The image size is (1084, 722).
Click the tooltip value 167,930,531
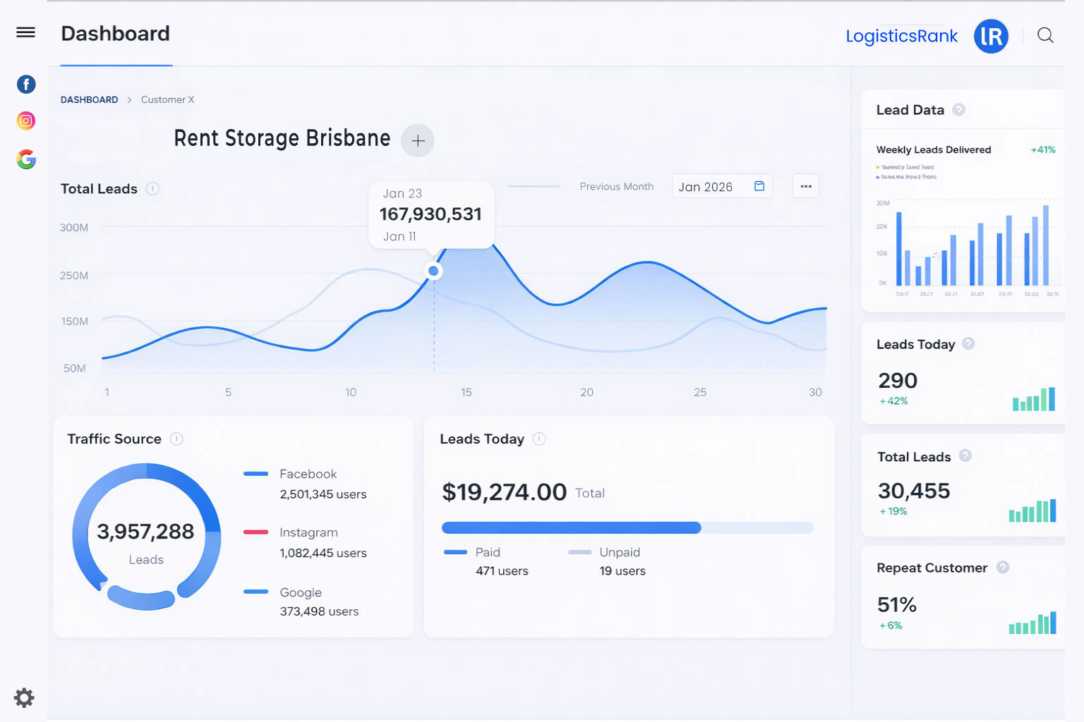[430, 214]
